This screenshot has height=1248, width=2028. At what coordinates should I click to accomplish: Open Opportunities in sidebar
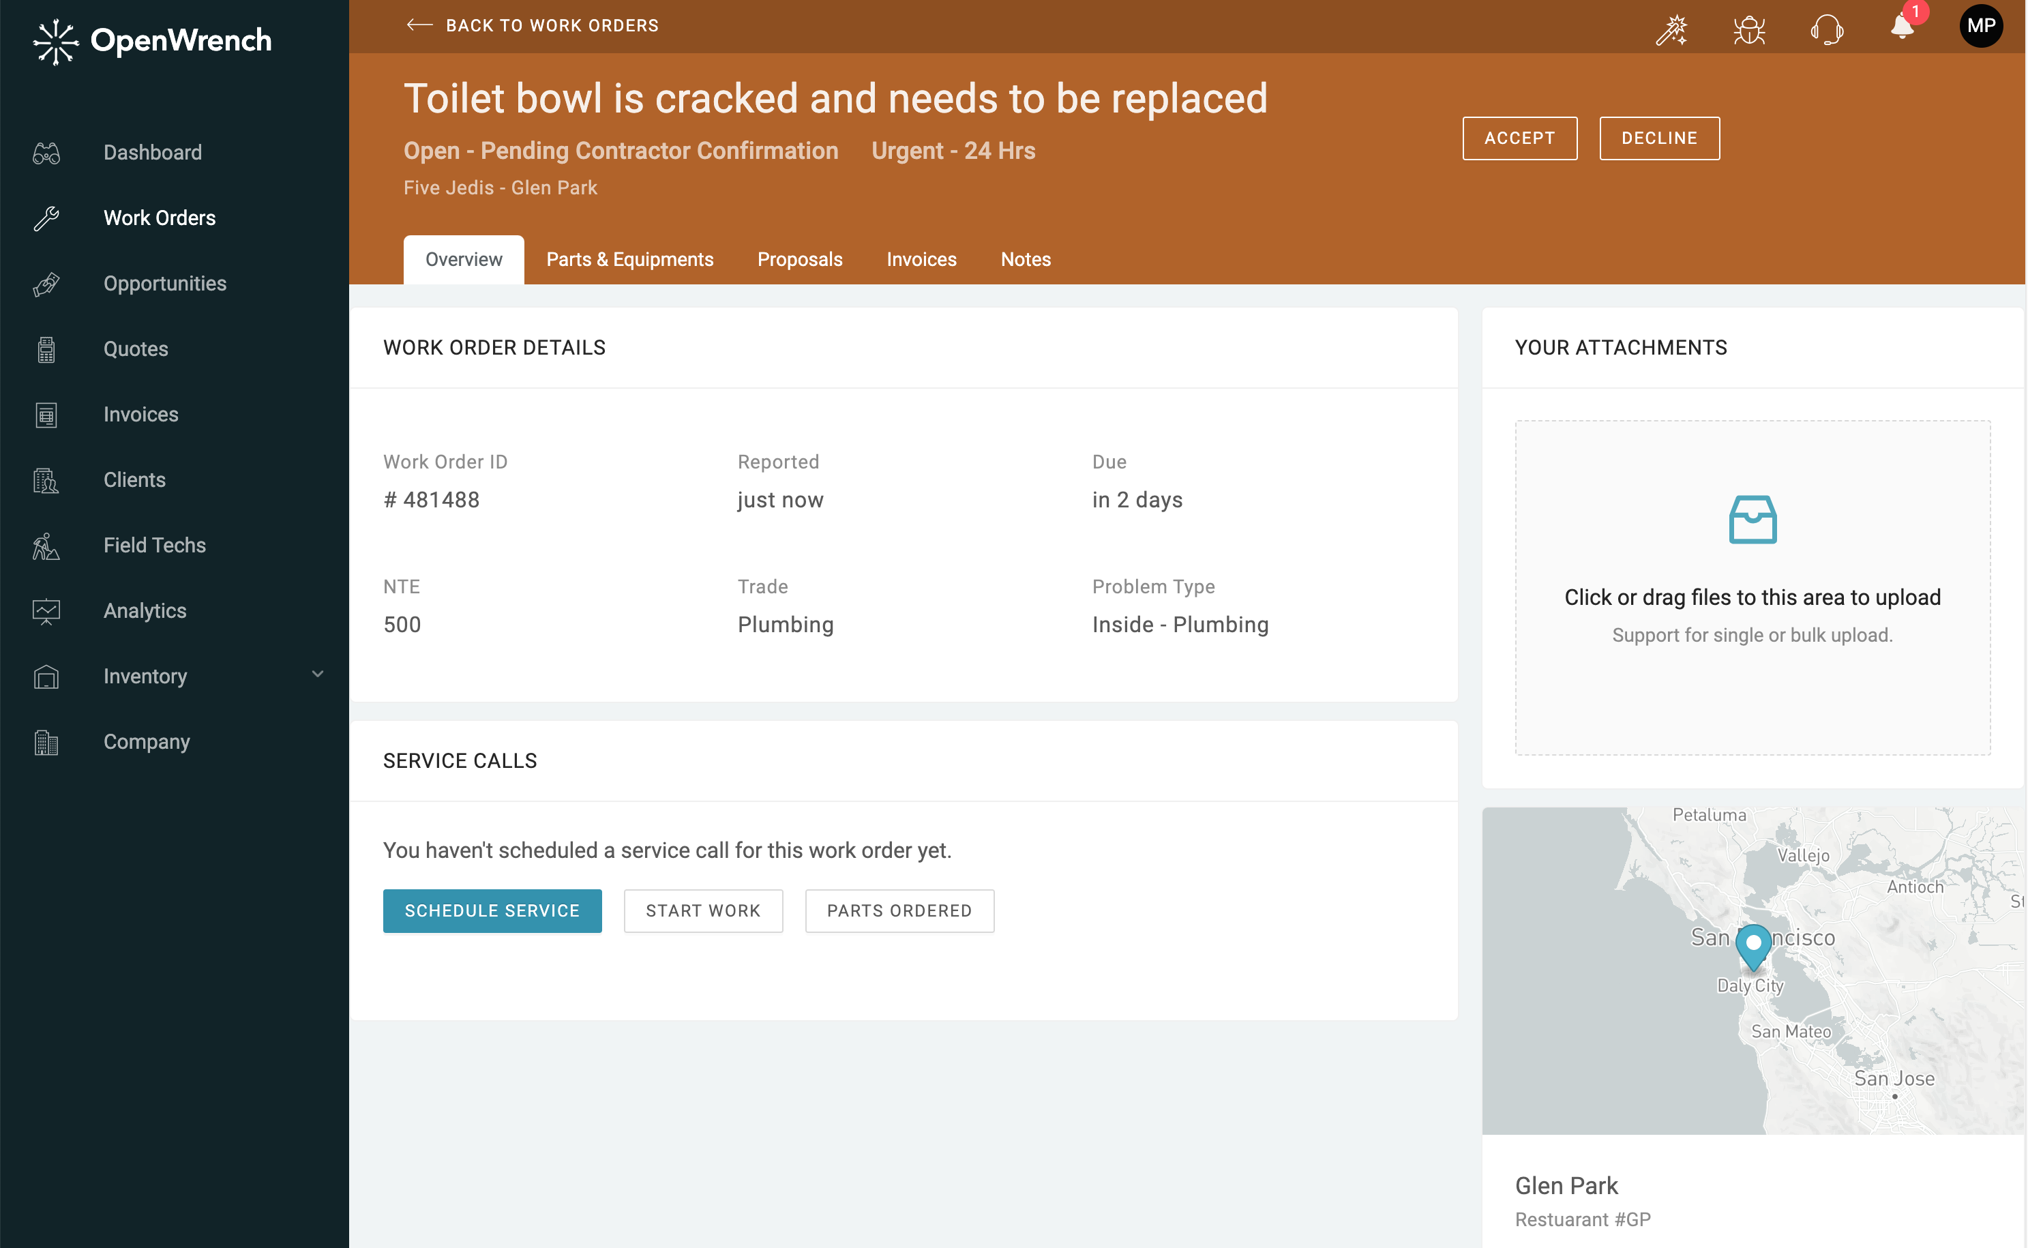[165, 284]
